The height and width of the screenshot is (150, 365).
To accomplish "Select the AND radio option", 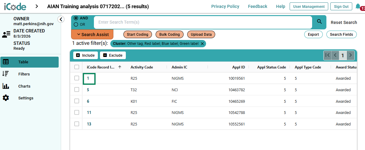I will (x=76, y=18).
